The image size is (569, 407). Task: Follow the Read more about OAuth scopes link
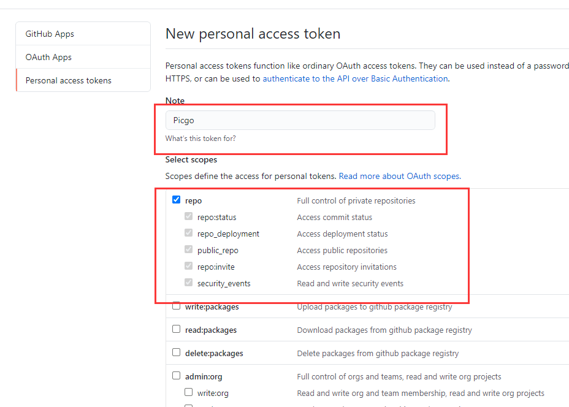[400, 176]
